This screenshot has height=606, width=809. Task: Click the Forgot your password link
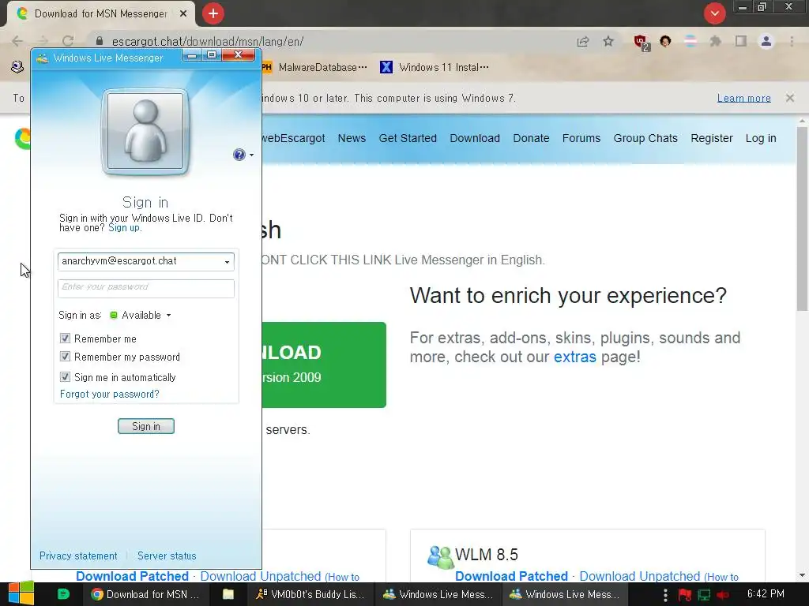click(109, 395)
